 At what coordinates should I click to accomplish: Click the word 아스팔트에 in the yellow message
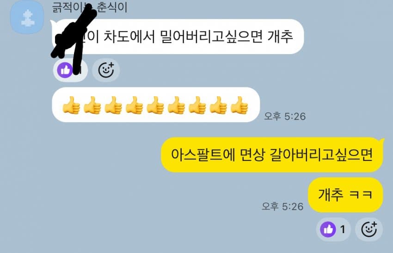tap(203, 154)
